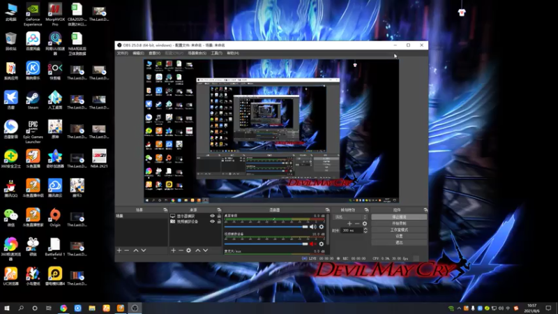The height and width of the screenshot is (314, 558).
Task: Remove the selected source with the minus icon
Action: [181, 251]
